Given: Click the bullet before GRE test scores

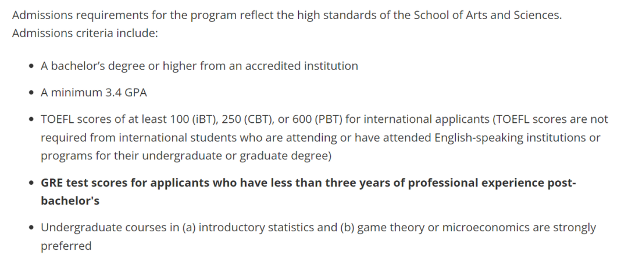Looking at the screenshot, I should pos(31,183).
